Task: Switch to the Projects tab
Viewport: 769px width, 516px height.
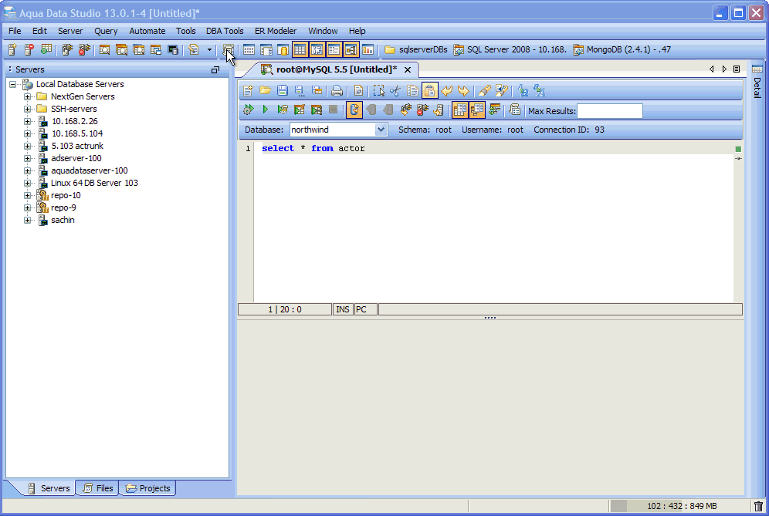Action: 148,488
